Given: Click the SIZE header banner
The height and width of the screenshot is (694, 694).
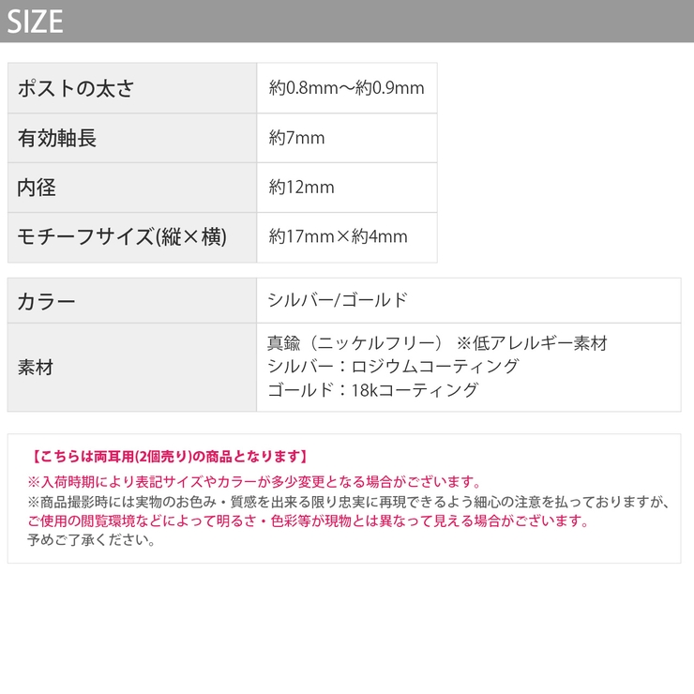Looking at the screenshot, I should [x=347, y=22].
